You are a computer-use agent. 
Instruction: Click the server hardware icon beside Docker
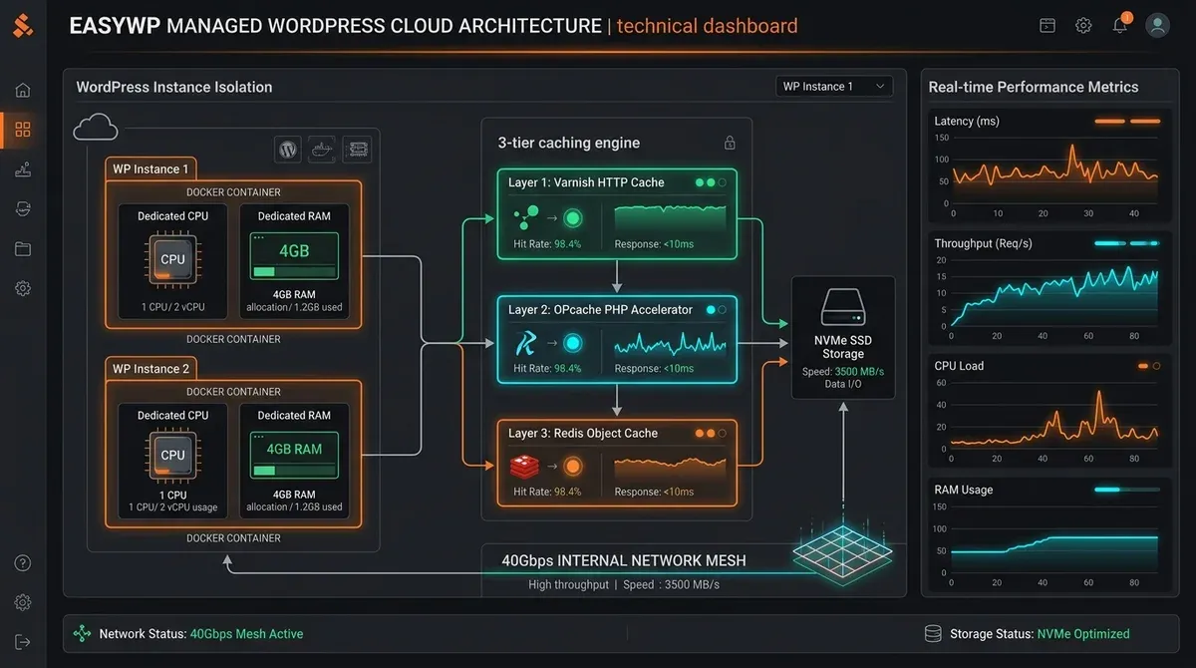pyautogui.click(x=357, y=150)
